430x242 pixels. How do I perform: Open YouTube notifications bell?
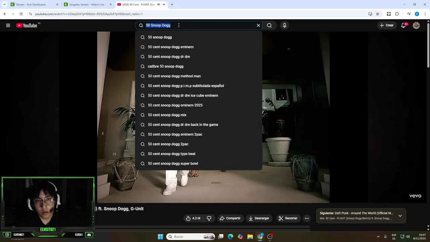[404, 26]
